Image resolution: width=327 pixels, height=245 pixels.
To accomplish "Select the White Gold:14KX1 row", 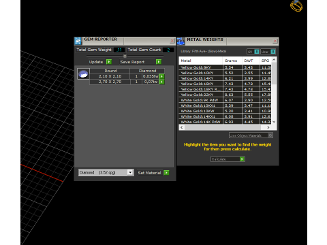I will tap(225, 116).
